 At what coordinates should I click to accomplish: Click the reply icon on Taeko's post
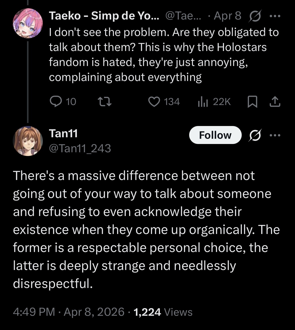pos(55,101)
